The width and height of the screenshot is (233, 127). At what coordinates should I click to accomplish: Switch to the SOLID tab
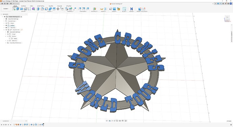click(15, 6)
